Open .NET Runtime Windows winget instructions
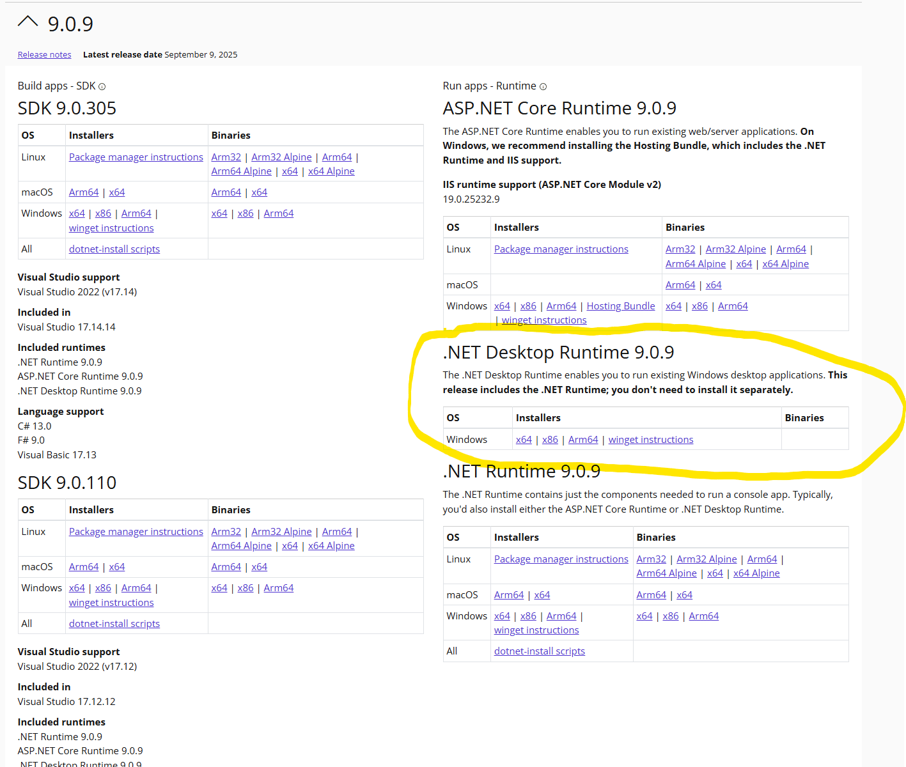Screen dimensions: 906x767 tap(536, 630)
